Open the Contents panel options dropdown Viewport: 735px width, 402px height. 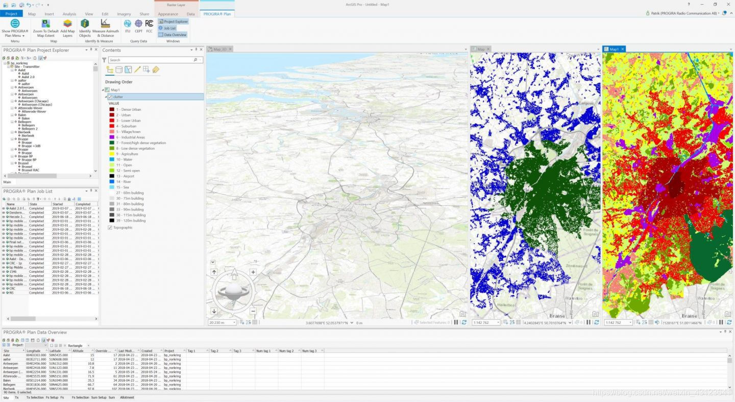coord(191,50)
